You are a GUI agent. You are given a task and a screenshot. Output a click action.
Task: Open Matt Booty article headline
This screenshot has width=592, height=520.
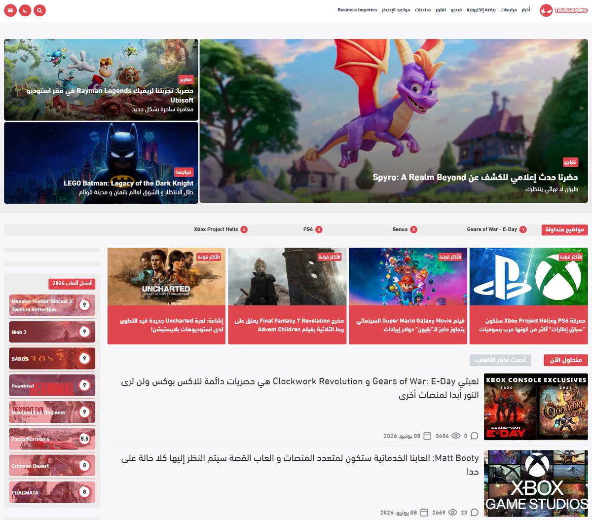coord(300,464)
